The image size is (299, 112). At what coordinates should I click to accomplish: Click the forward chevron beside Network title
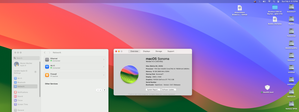click(50, 53)
